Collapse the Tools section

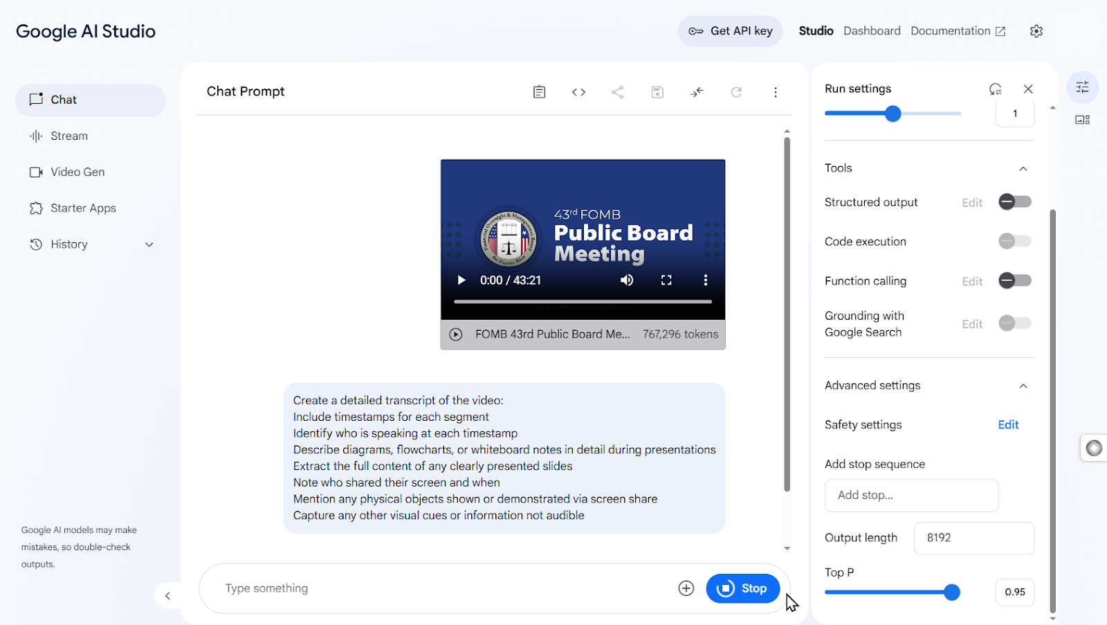tap(1023, 168)
